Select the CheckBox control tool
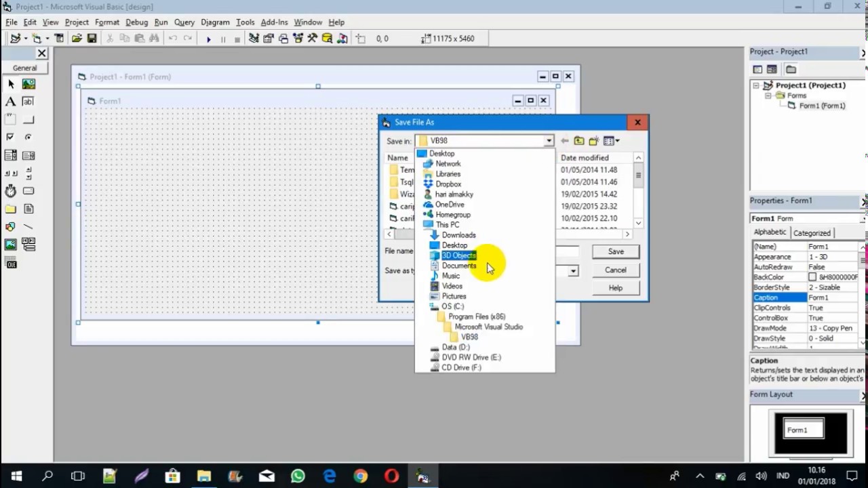 click(11, 137)
